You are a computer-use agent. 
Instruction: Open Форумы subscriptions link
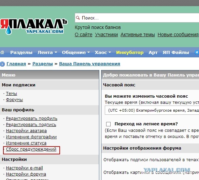coord(14,100)
